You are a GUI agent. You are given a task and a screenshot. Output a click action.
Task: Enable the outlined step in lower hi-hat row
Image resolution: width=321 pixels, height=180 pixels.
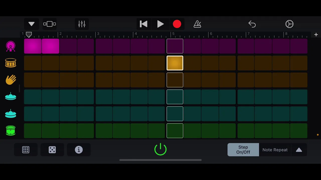click(x=175, y=114)
